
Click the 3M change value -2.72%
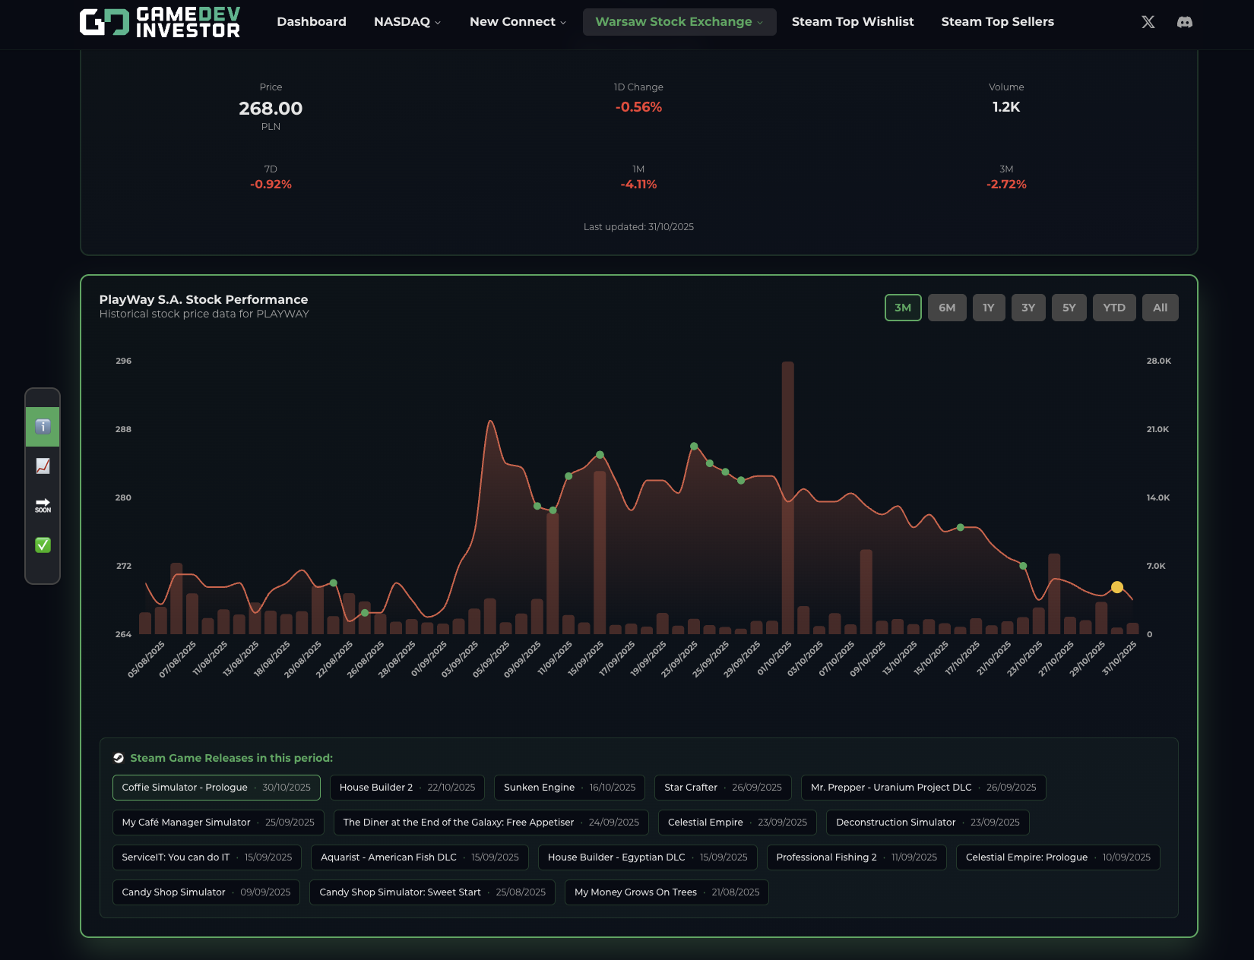point(1006,185)
